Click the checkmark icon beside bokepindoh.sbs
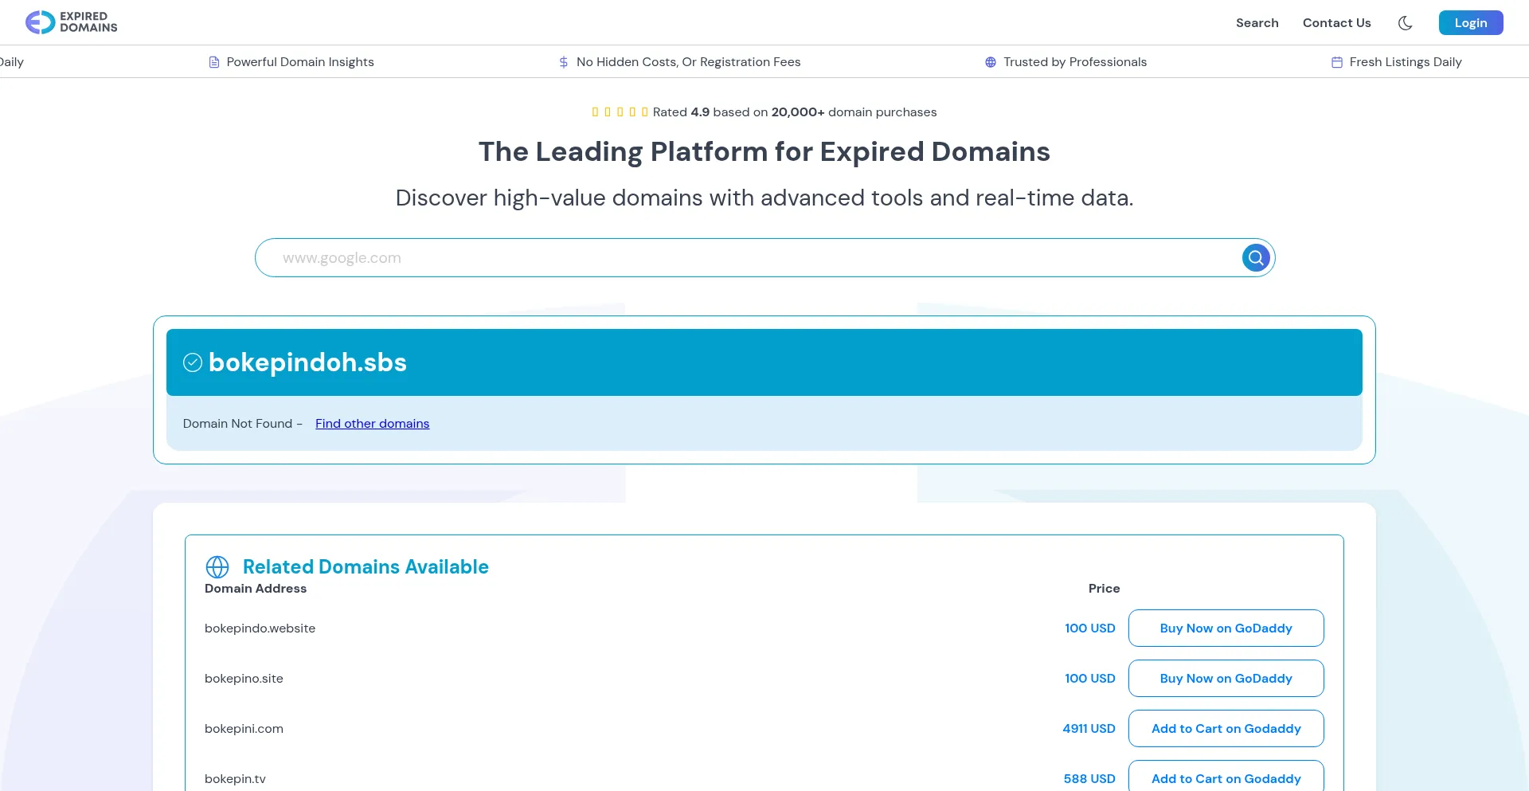 [x=193, y=362]
